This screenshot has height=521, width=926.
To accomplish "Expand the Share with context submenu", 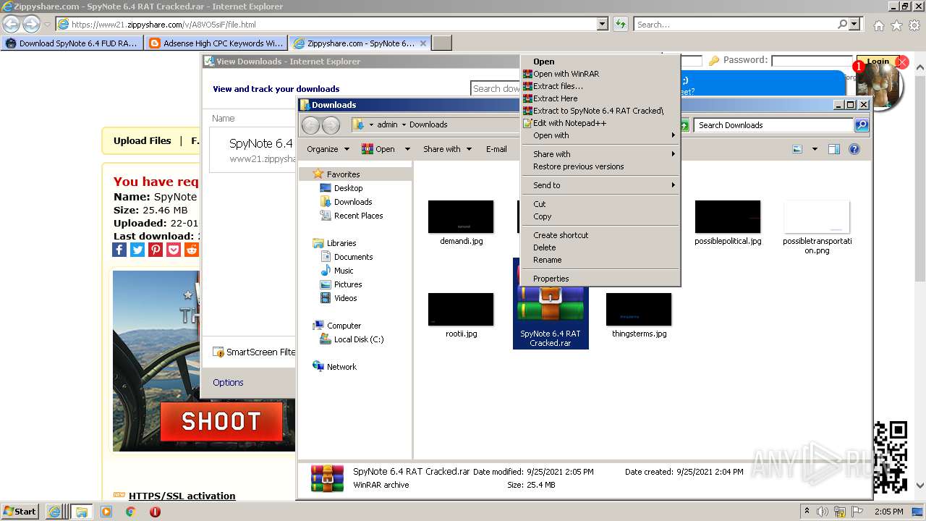I will tap(600, 154).
